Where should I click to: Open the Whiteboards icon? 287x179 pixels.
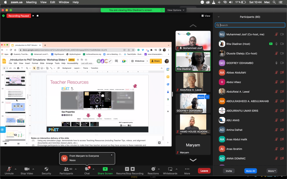[x=170, y=169]
